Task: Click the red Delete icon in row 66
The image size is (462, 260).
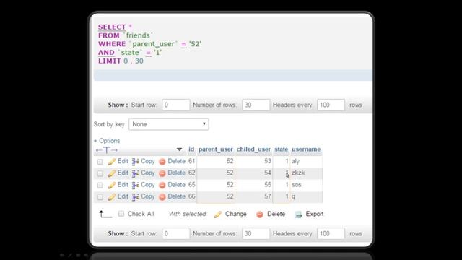Action: coord(162,197)
